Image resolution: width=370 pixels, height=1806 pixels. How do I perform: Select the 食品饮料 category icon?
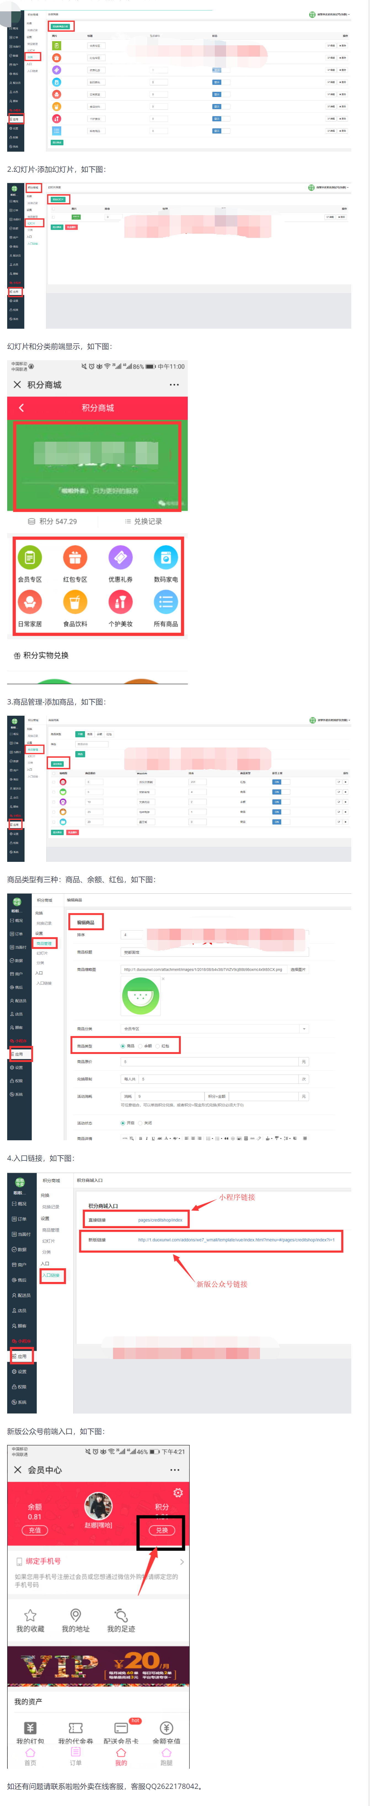click(x=75, y=602)
